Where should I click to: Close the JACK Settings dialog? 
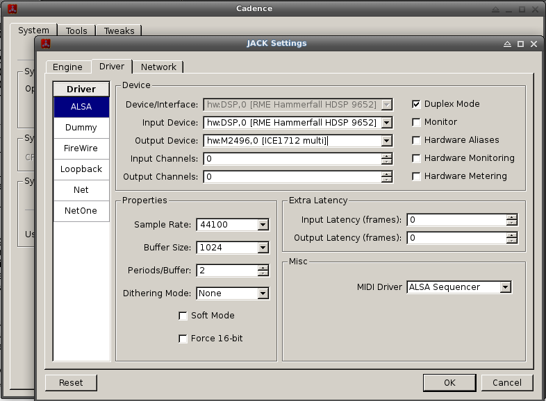(533, 44)
